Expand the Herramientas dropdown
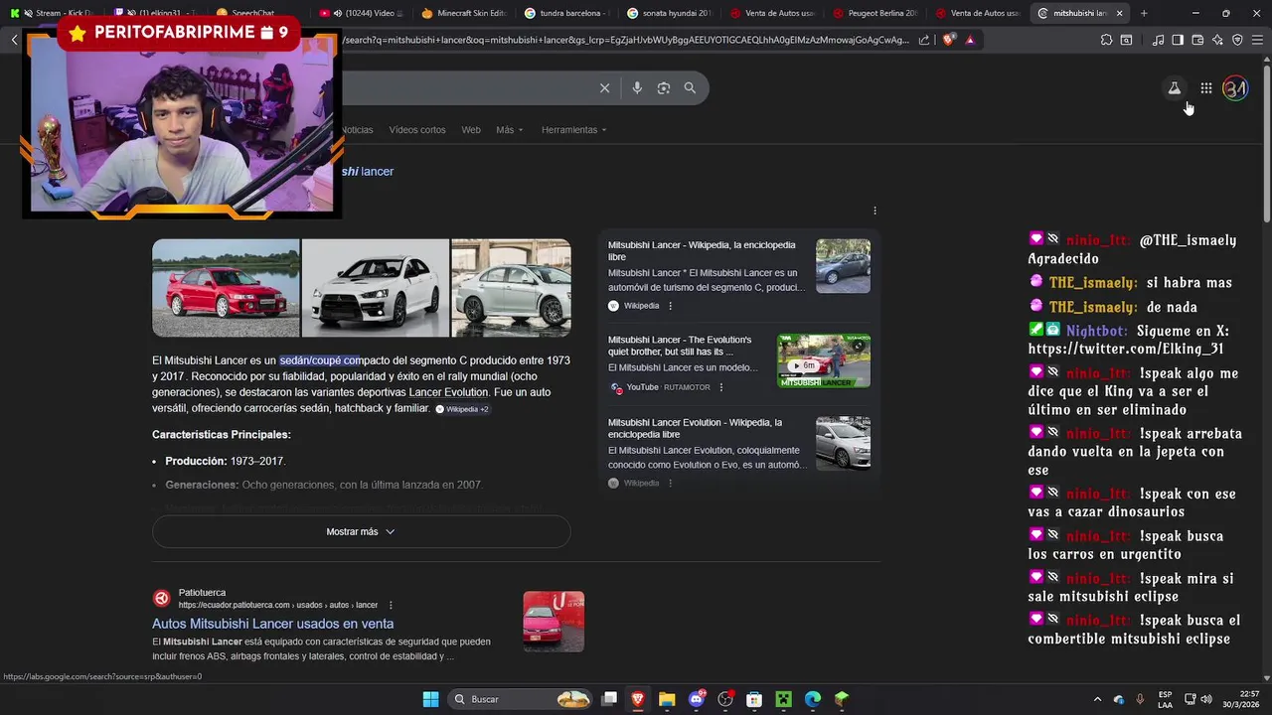 pyautogui.click(x=573, y=130)
